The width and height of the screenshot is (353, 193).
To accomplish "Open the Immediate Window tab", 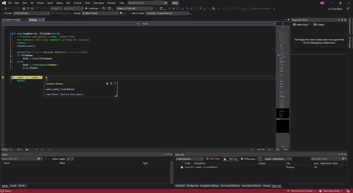I will (x=251, y=185).
